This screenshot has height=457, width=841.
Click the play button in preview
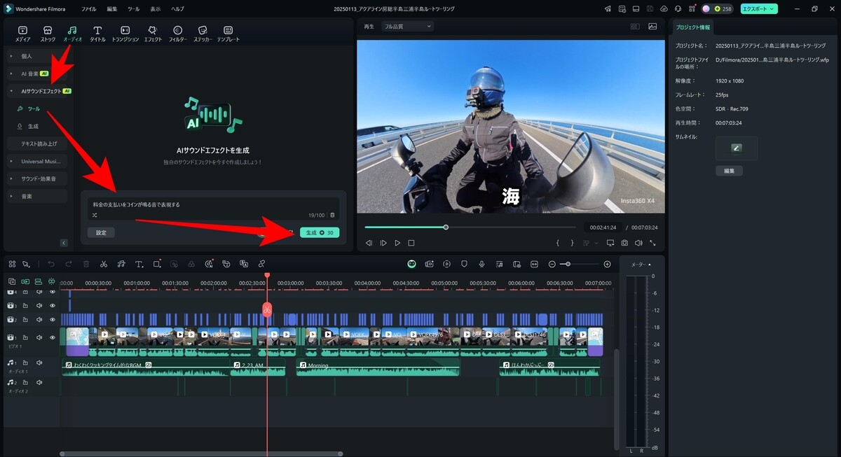[397, 243]
